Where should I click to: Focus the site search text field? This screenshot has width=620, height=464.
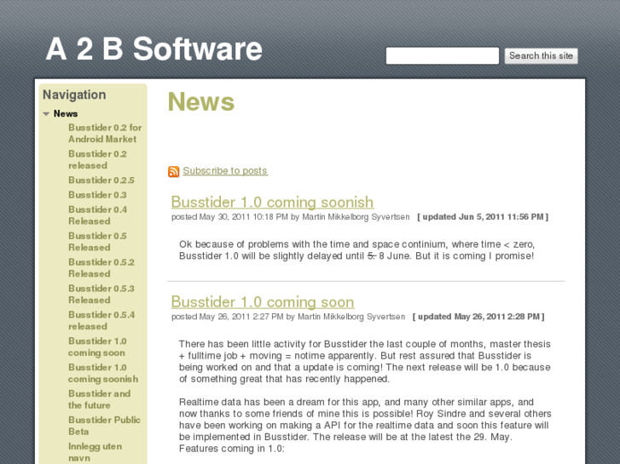click(x=443, y=55)
